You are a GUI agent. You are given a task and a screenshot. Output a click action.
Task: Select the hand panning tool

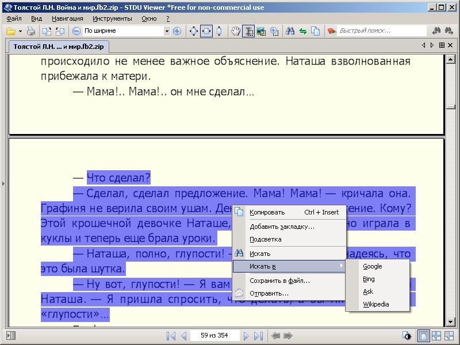click(x=236, y=31)
